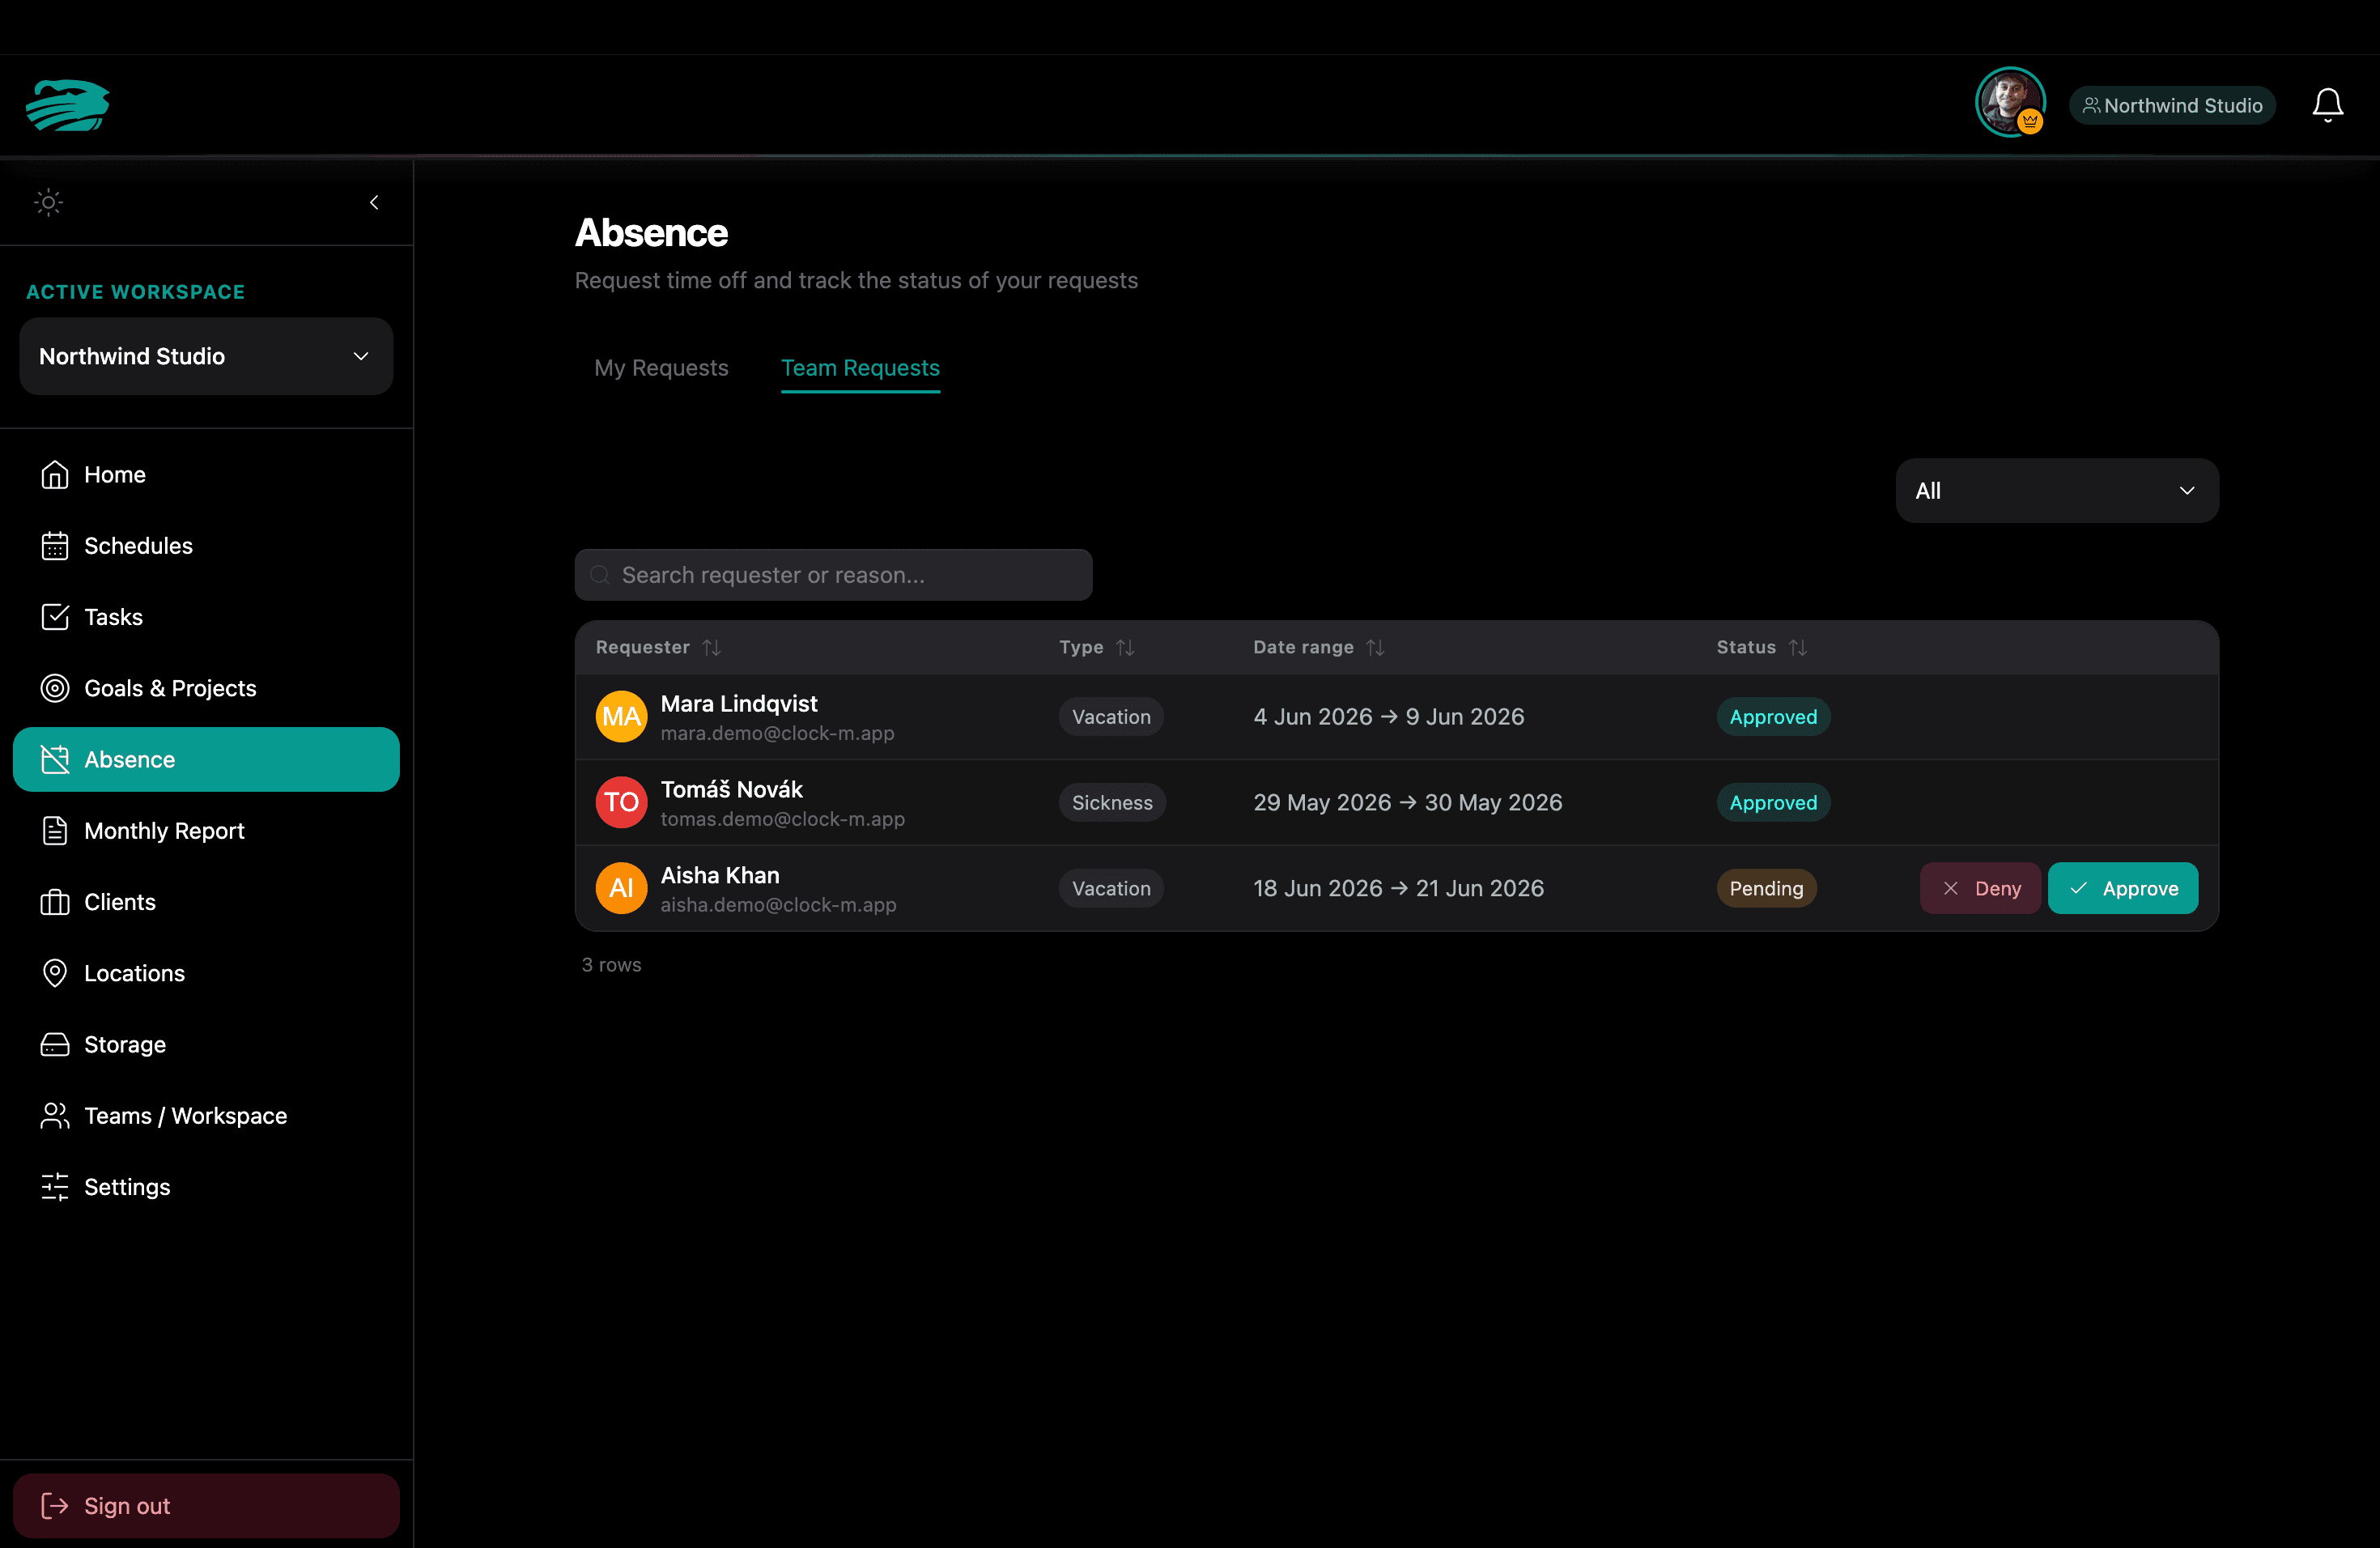The width and height of the screenshot is (2380, 1548).
Task: Click the 3 rows count label
Action: click(x=611, y=965)
